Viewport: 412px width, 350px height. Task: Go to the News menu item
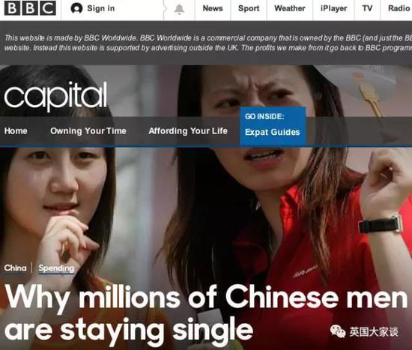click(x=213, y=8)
